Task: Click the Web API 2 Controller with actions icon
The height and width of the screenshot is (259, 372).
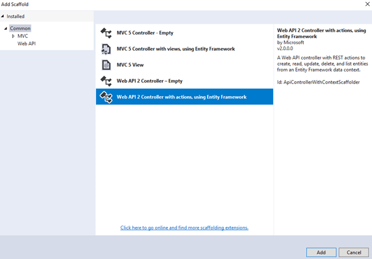Action: (106, 97)
